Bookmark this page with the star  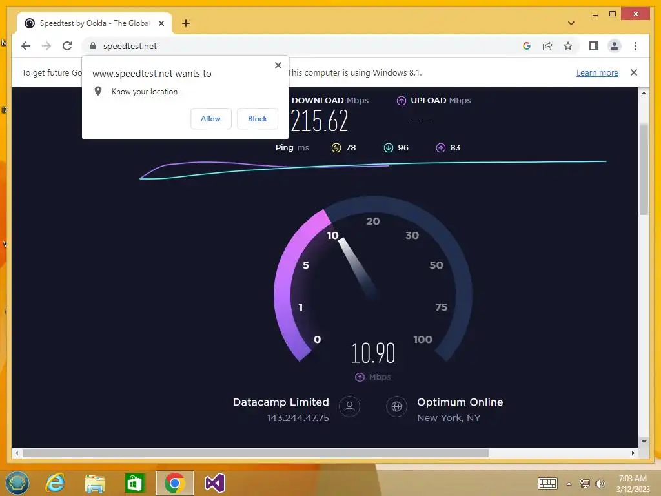568,46
